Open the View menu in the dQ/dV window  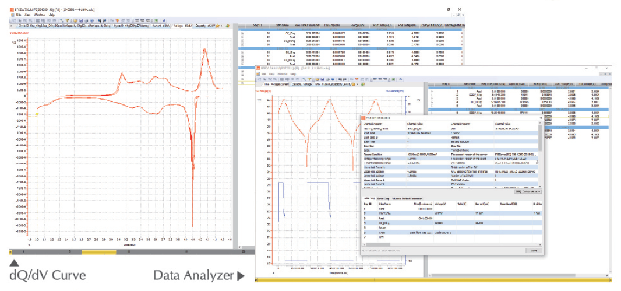pos(27,15)
